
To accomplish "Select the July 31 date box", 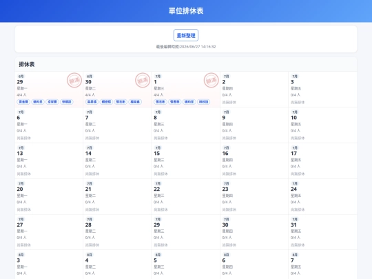I will click(322, 232).
